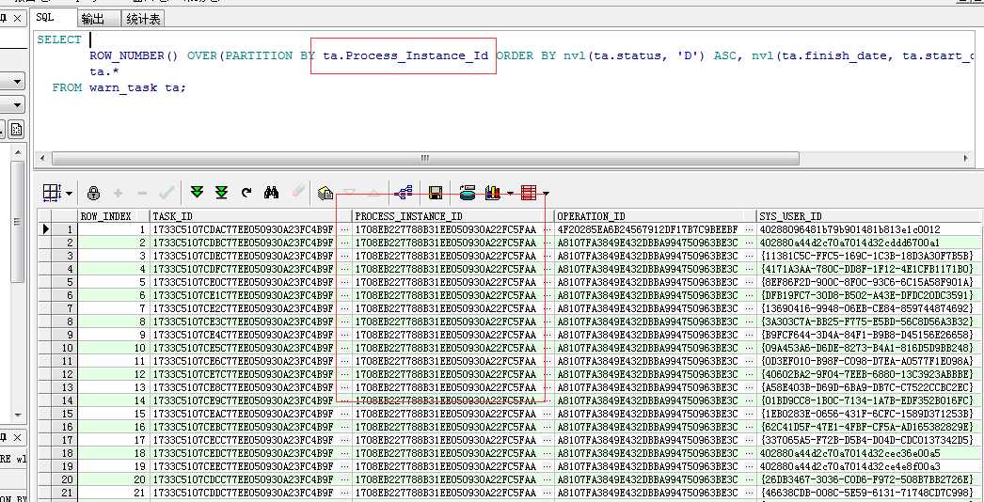The height and width of the screenshot is (502, 984).
Task: Refresh the query results
Action: [246, 193]
